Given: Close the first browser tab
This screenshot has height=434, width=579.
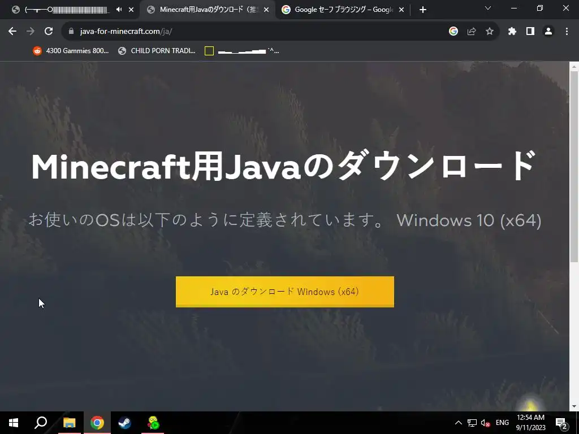Looking at the screenshot, I should 131,10.
